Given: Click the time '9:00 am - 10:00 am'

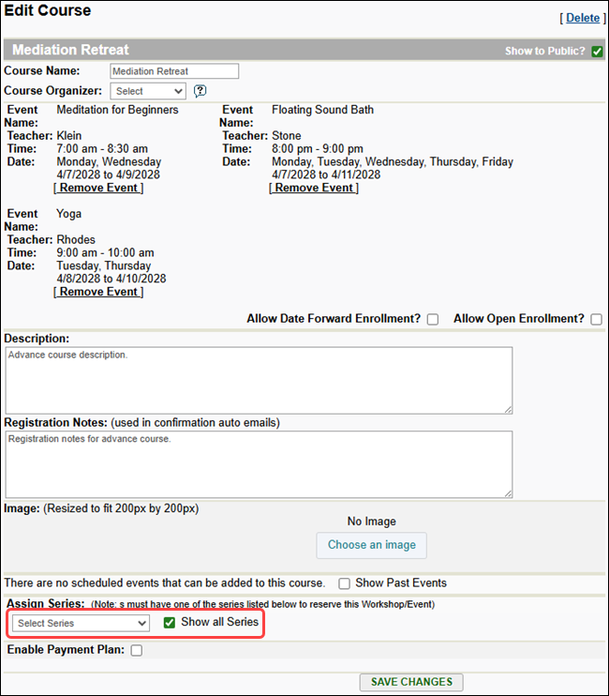Looking at the screenshot, I should pyautogui.click(x=105, y=252).
